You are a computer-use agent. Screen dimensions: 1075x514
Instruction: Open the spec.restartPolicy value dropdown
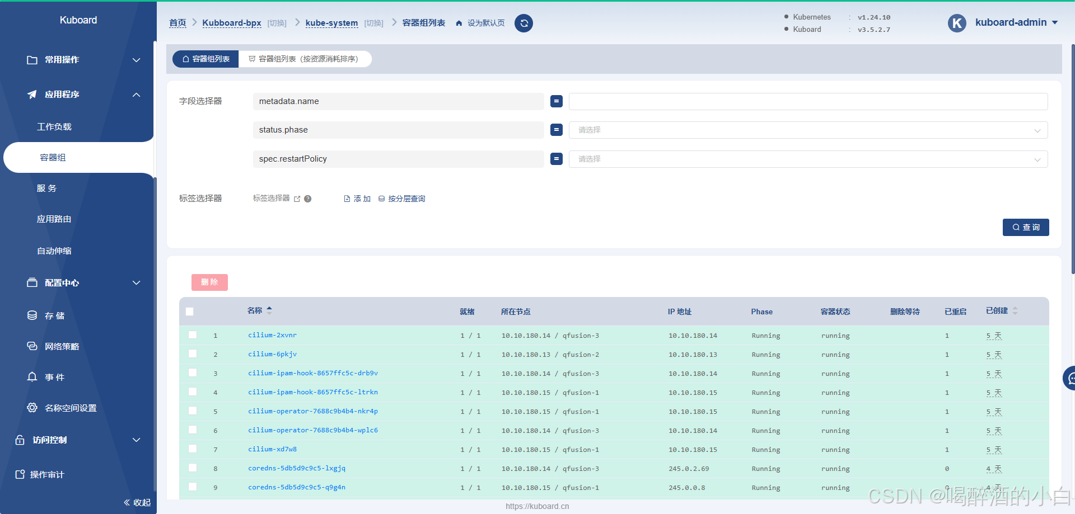[x=808, y=159]
